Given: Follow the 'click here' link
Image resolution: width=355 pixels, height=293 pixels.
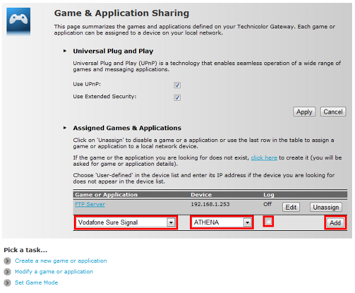Looking at the screenshot, I should (264, 158).
